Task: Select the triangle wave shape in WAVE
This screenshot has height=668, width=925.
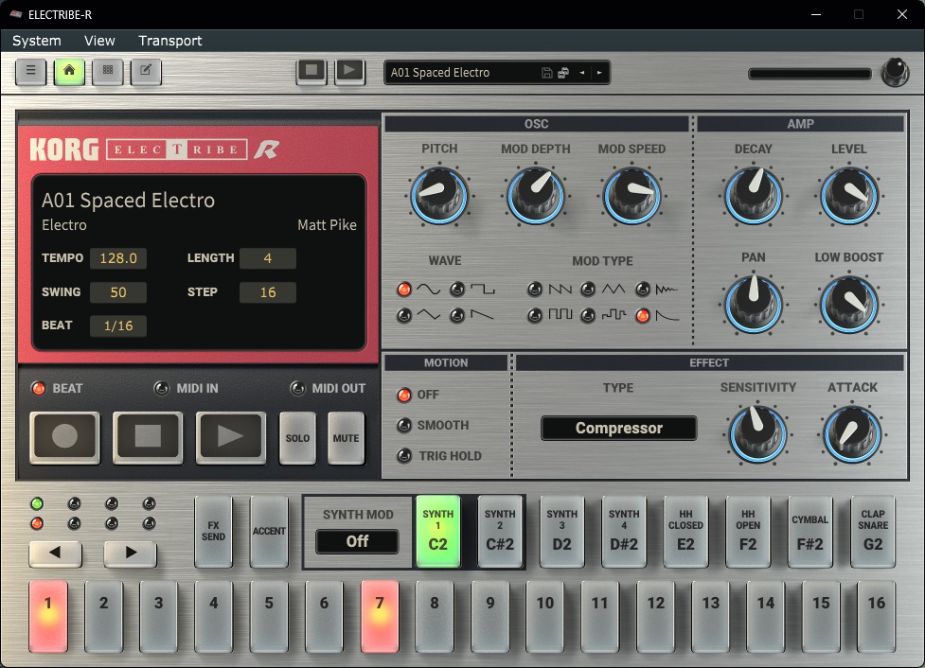Action: 404,315
